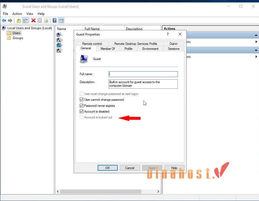Open Properties using its toolbar icon
The image size is (259, 201).
pyautogui.click(x=40, y=20)
